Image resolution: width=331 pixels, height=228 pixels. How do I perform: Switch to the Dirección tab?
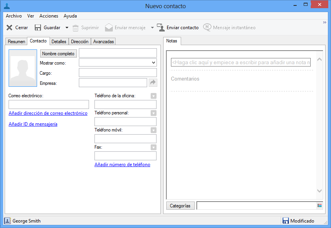[x=80, y=41]
